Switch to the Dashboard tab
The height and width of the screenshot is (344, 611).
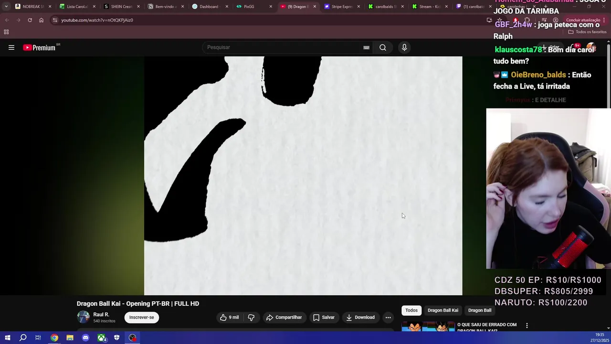209,7
